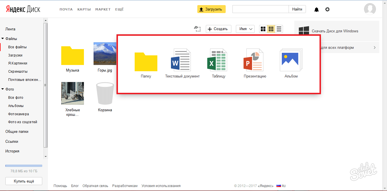The width and height of the screenshot is (387, 191).
Task: Click the Загрузить upload button
Action: pos(211,9)
